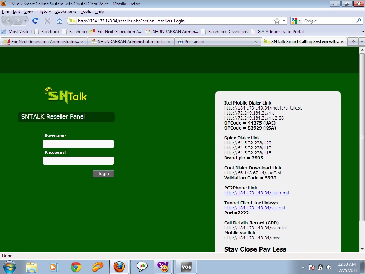Go to the Home page icon
The width and height of the screenshot is (365, 274).
pos(60,21)
